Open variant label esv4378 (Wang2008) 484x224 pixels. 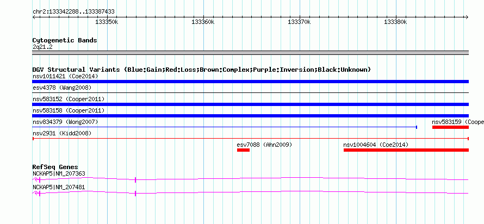tap(62, 88)
